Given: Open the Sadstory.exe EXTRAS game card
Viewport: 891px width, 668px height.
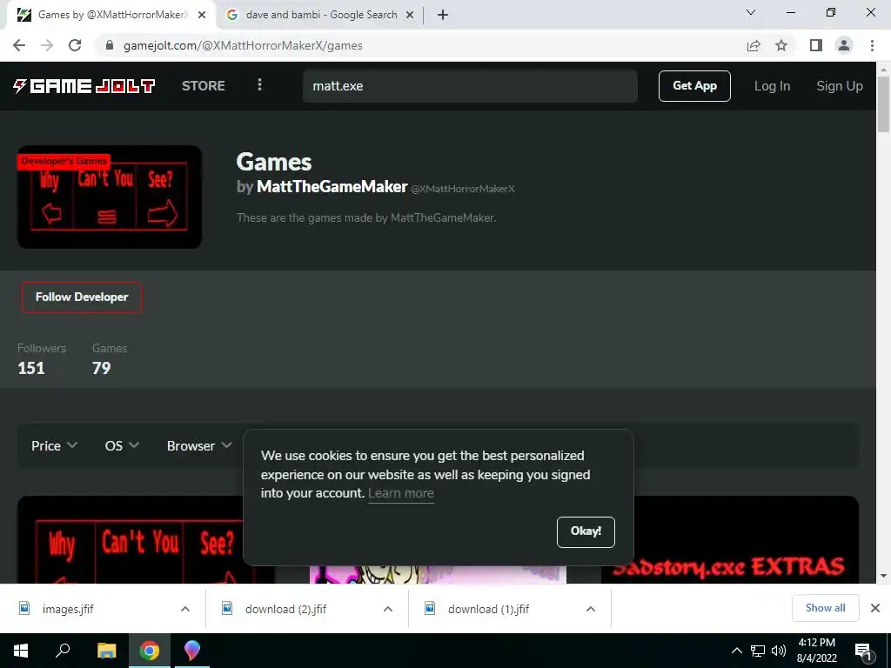Looking at the screenshot, I should pyautogui.click(x=730, y=539).
